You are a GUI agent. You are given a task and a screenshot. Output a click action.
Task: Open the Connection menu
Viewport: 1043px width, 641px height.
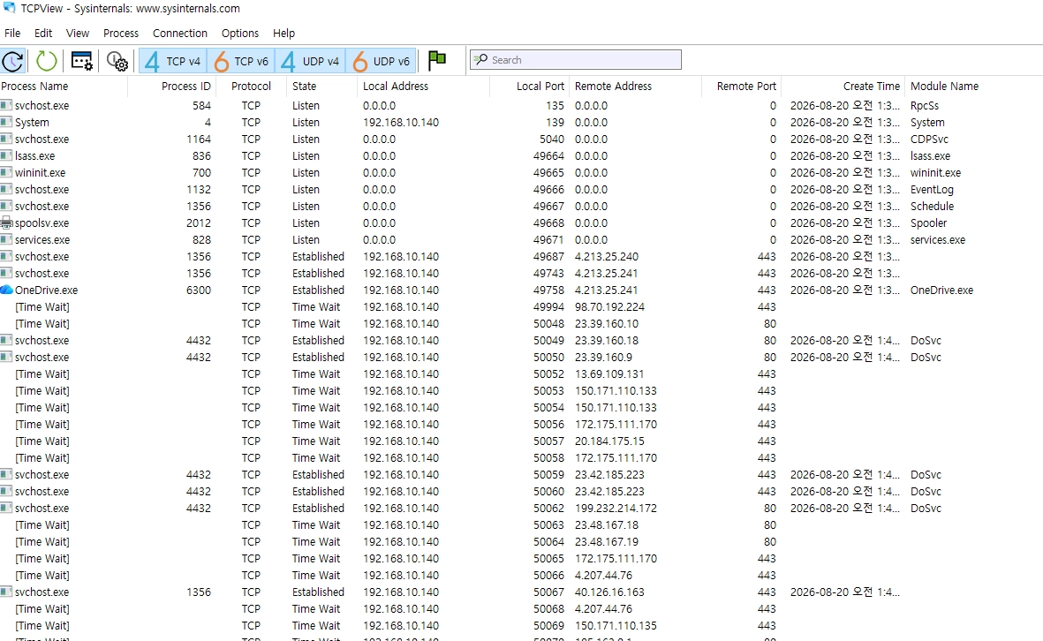(x=180, y=34)
